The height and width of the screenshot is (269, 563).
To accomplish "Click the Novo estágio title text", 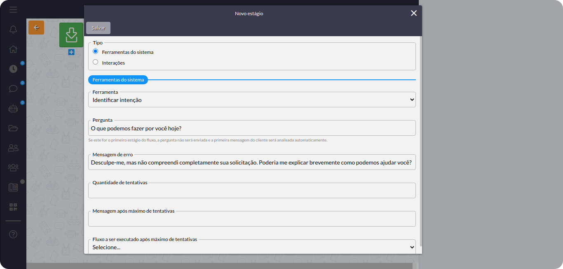I will (249, 14).
